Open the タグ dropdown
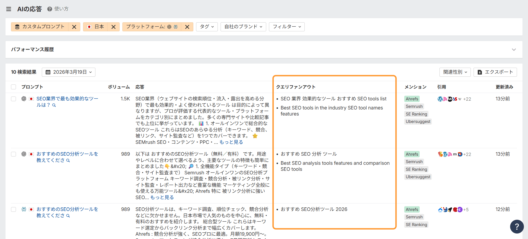The height and width of the screenshot is (239, 528). pyautogui.click(x=207, y=27)
